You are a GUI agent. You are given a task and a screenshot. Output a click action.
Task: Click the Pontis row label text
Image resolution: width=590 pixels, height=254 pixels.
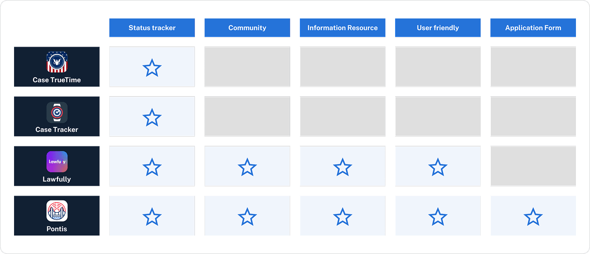(x=57, y=229)
